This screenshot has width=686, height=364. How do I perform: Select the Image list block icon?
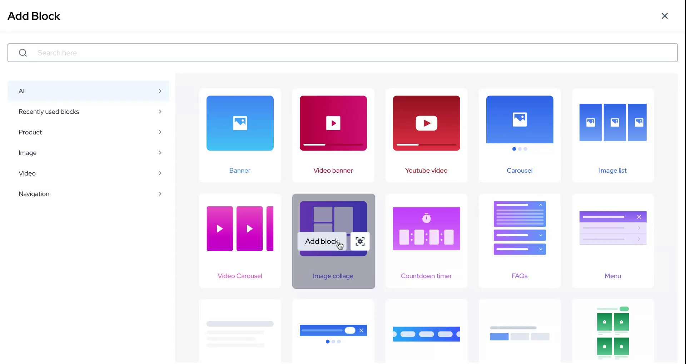613,122
